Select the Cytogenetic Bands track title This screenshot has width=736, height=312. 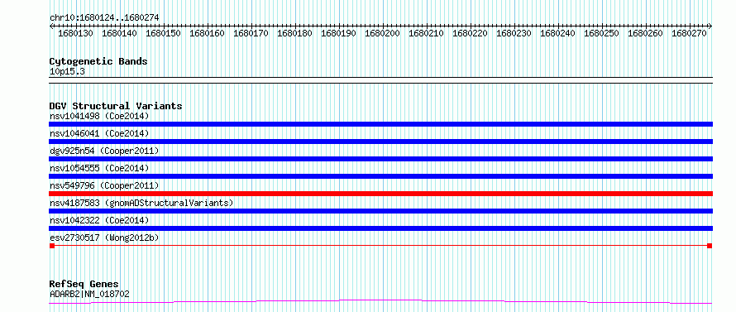[98, 61]
